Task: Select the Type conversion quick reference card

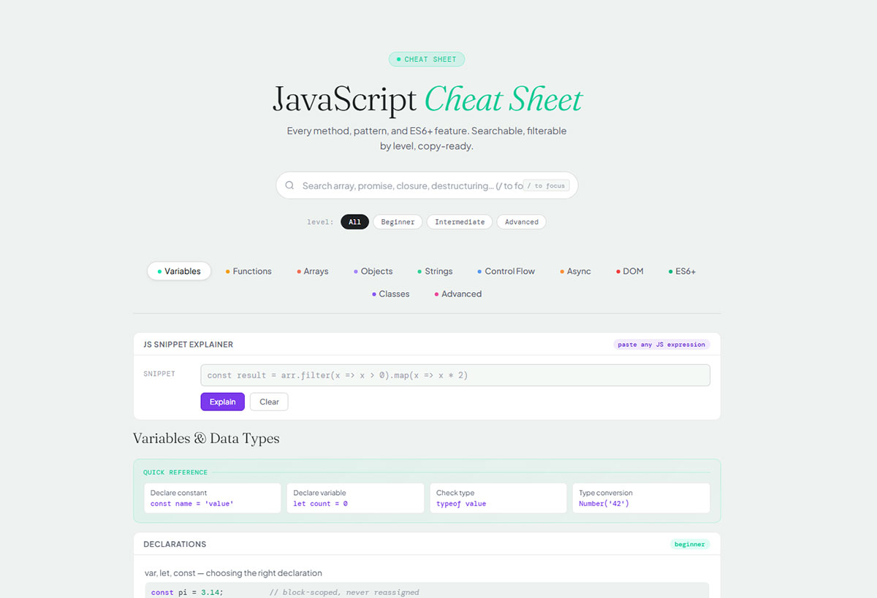Action: (641, 498)
